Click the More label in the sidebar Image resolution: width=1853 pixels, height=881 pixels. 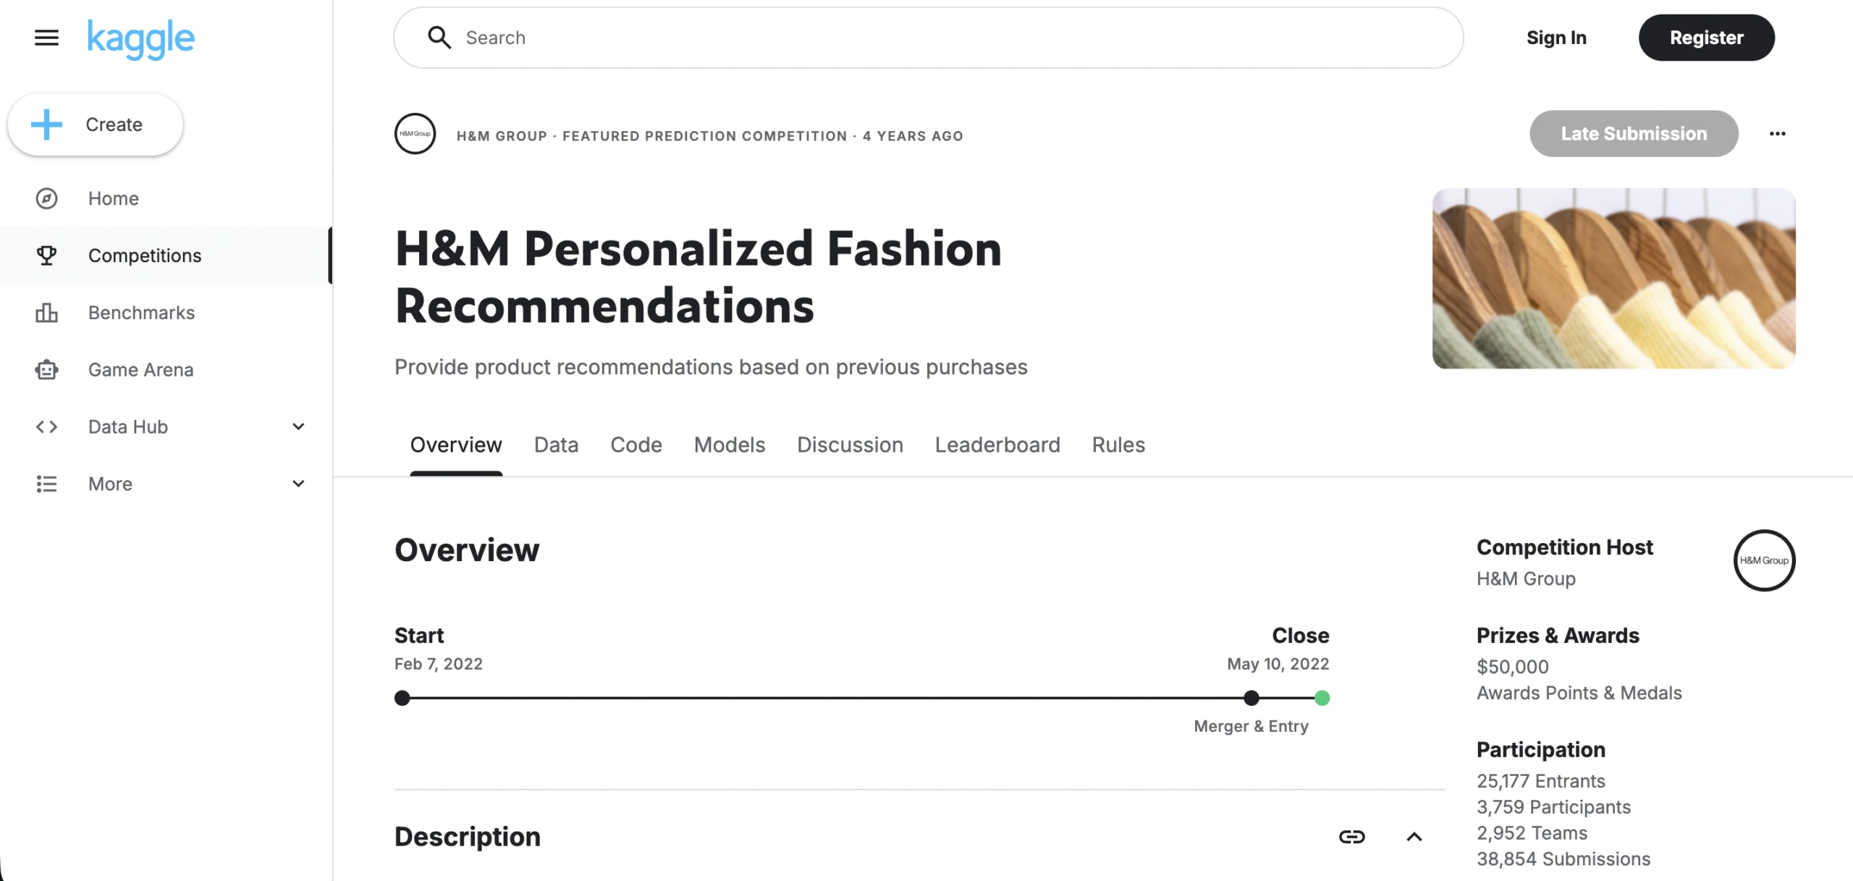(x=110, y=484)
